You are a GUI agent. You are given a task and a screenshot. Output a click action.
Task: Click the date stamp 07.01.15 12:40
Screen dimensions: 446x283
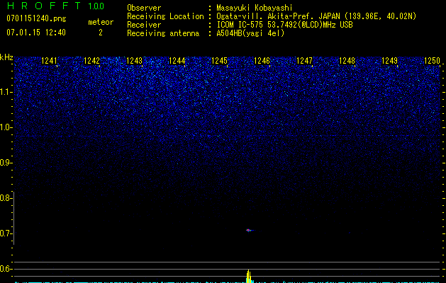click(x=36, y=33)
